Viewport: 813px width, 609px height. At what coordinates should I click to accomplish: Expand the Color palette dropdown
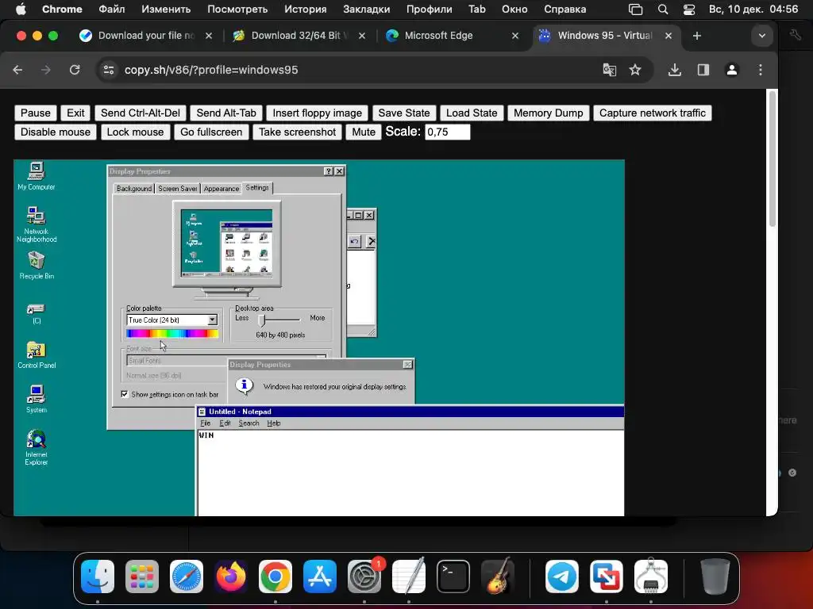coord(213,320)
